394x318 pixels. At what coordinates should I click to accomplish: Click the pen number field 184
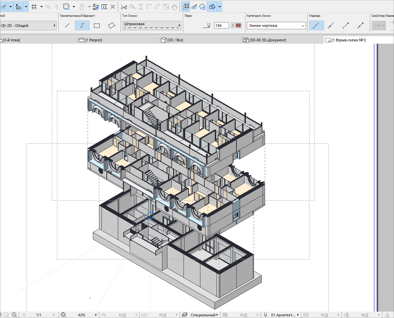[221, 26]
